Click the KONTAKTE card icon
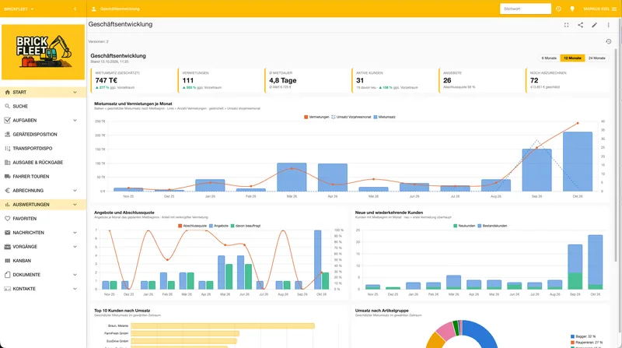Image resolution: width=622 pixels, height=348 pixels. (7, 289)
